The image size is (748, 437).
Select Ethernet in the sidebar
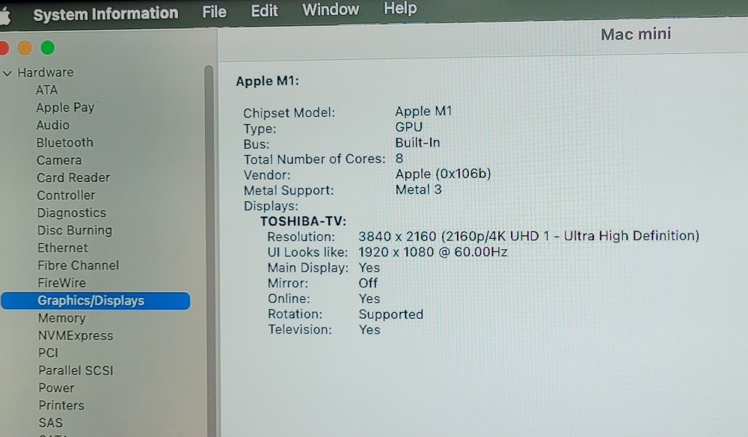63,248
